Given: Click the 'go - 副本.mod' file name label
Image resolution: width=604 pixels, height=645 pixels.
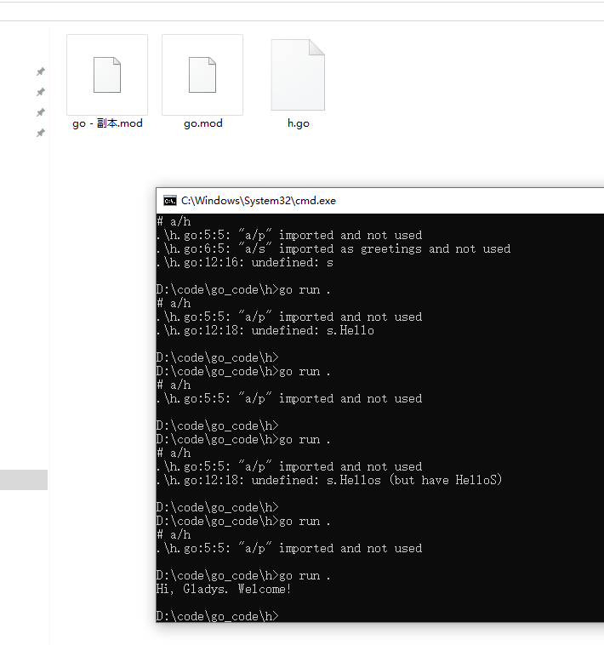Looking at the screenshot, I should [x=107, y=123].
